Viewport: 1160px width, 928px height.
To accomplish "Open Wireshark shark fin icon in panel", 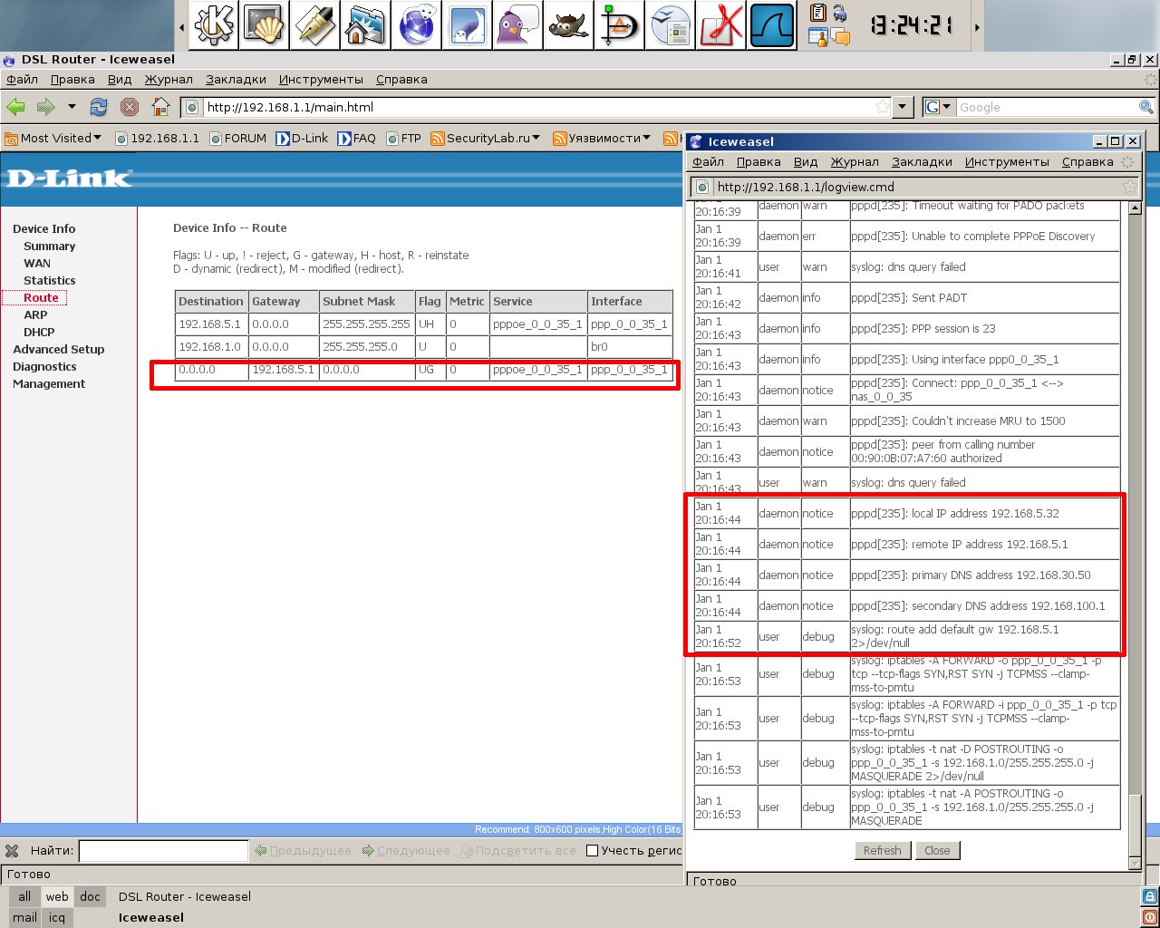I will 772,24.
